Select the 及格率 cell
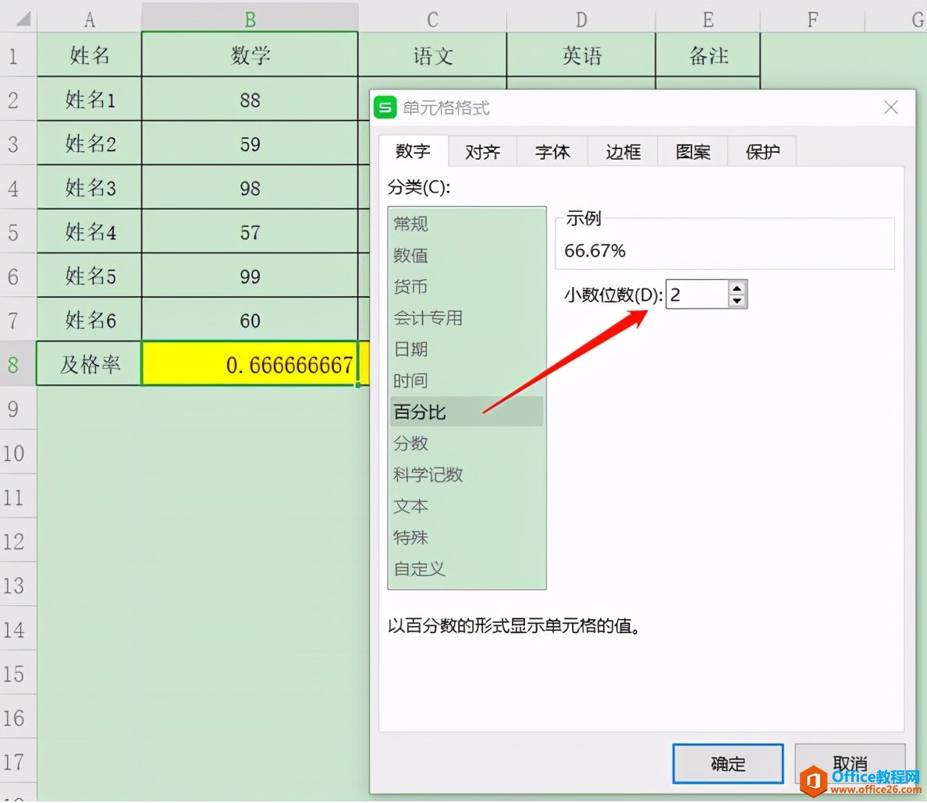This screenshot has height=803, width=927. tap(89, 364)
